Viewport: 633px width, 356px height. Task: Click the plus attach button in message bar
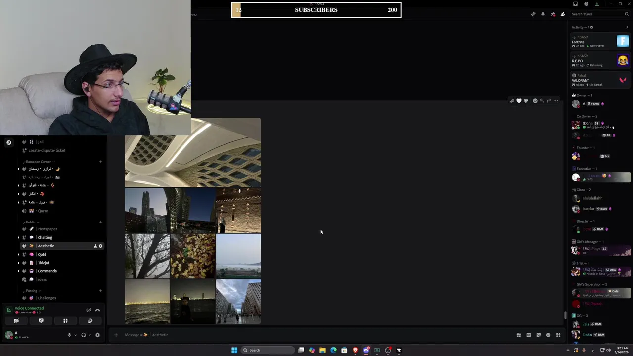point(116,335)
